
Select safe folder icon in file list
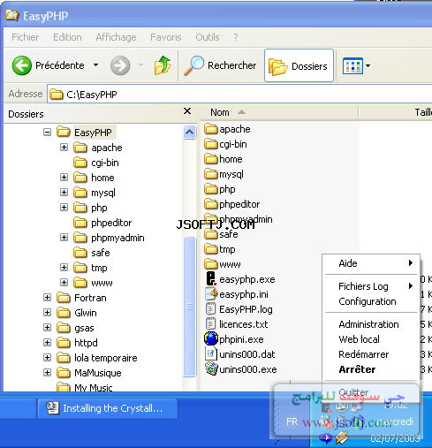pyautogui.click(x=211, y=234)
